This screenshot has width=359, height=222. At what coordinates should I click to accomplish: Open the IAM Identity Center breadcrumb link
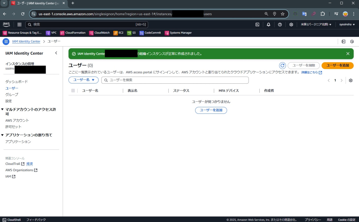point(26,41)
